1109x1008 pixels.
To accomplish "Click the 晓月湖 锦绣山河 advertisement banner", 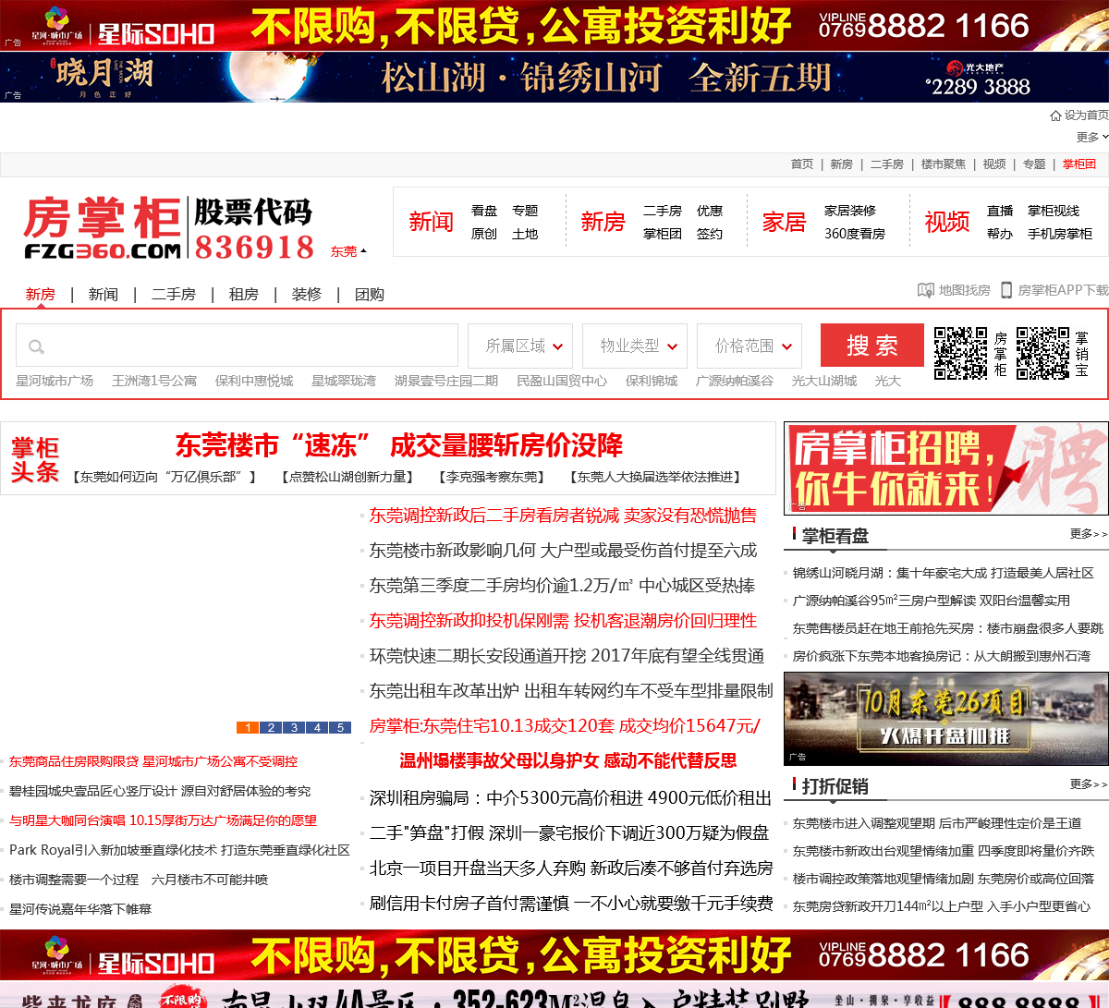I will tap(554, 77).
